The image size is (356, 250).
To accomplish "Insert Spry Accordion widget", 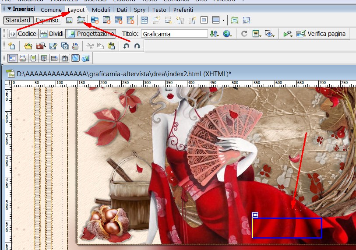I will point(119,20).
